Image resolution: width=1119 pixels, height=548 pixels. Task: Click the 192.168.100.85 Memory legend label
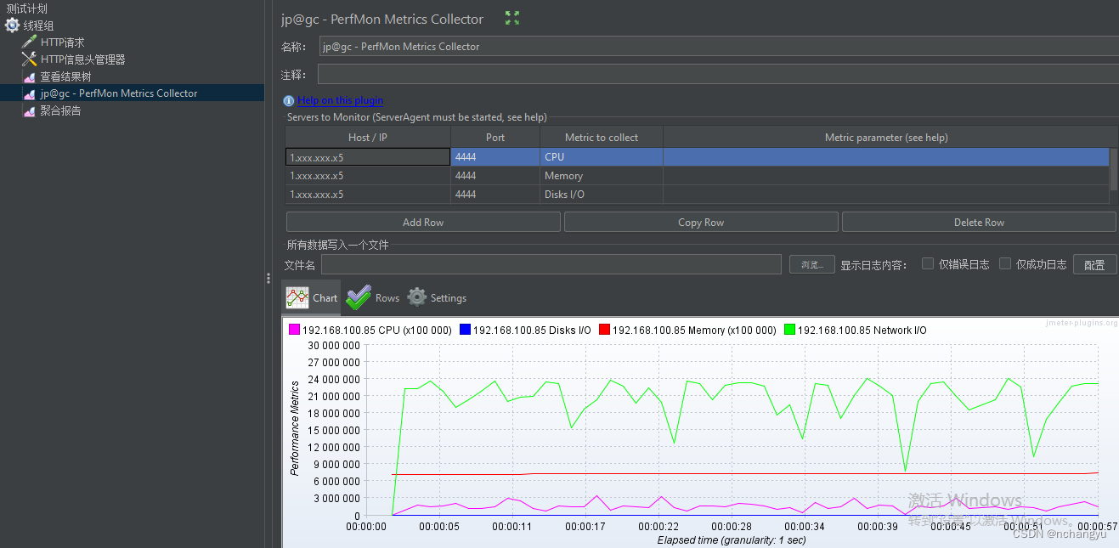click(694, 330)
